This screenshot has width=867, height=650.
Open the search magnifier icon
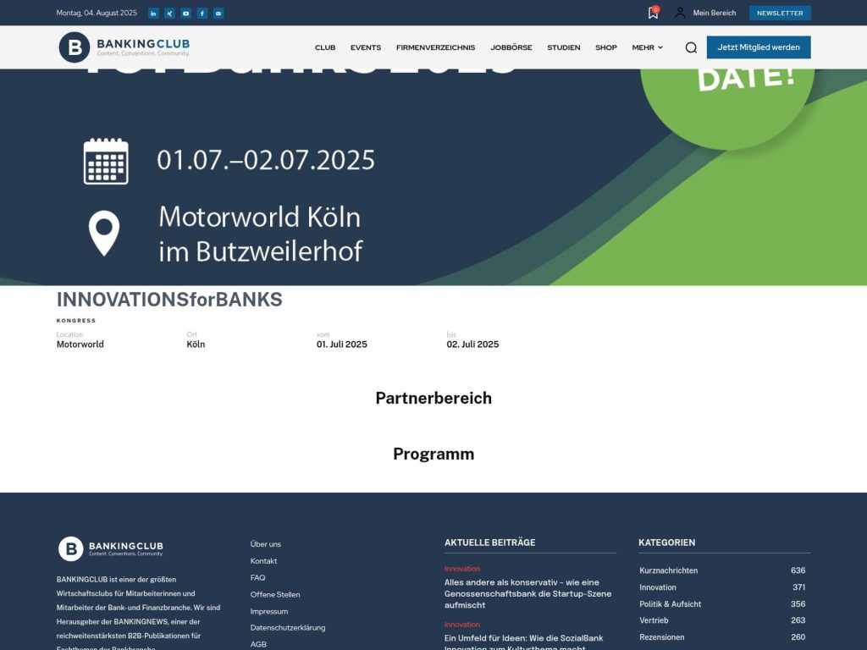pyautogui.click(x=690, y=47)
